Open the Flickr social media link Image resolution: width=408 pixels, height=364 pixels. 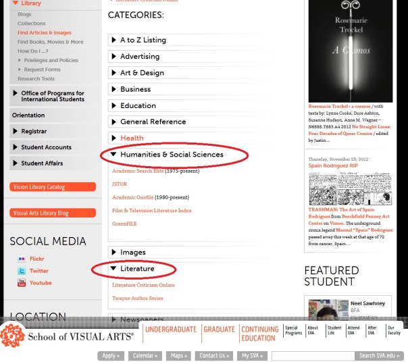point(37,259)
